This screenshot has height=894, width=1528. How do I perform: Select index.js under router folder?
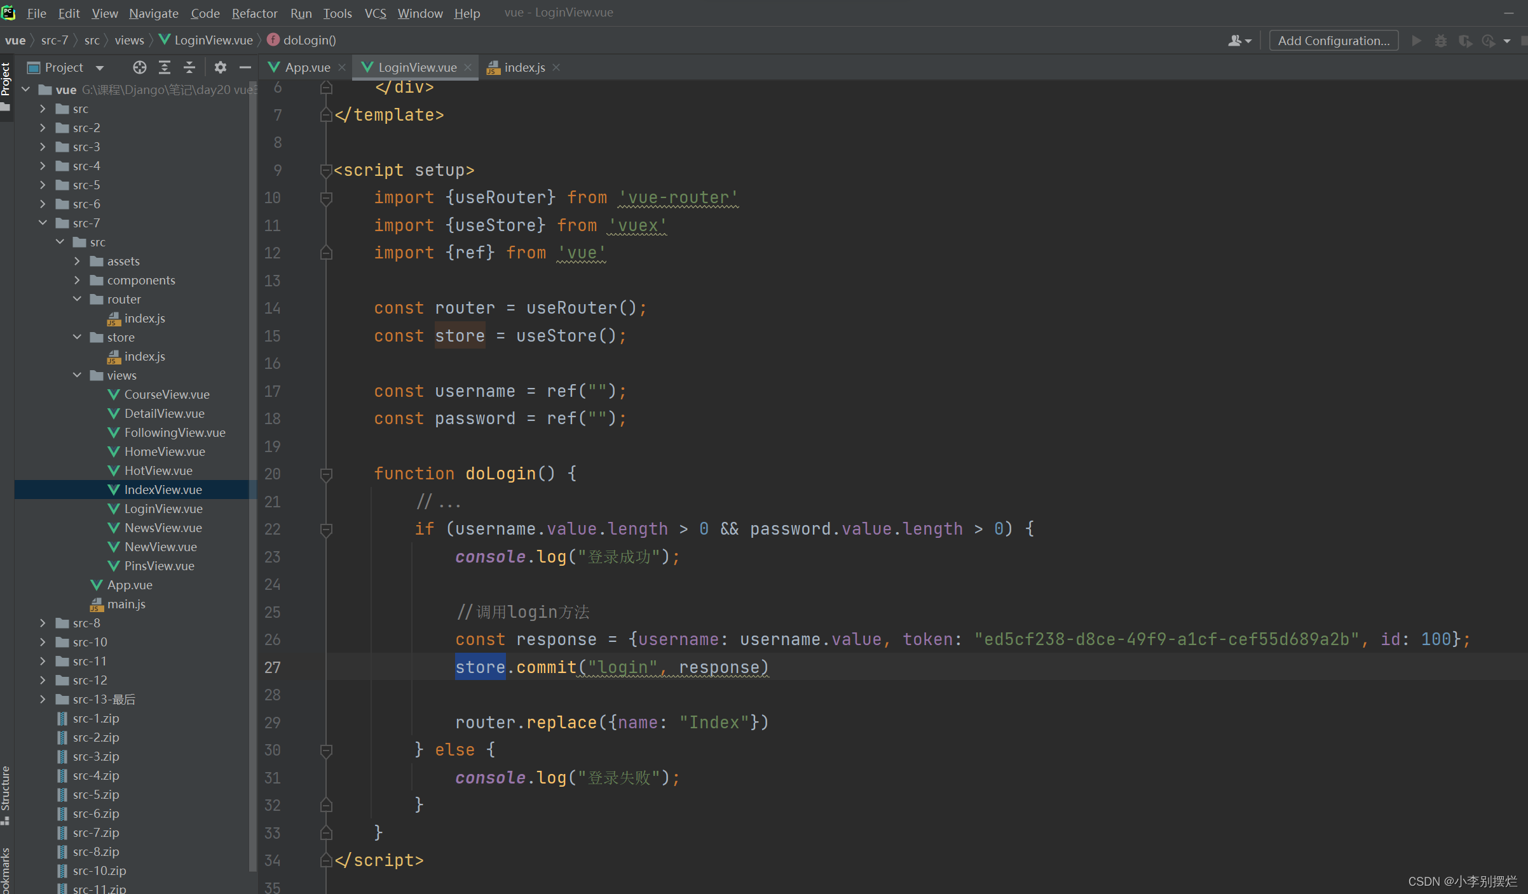[144, 318]
